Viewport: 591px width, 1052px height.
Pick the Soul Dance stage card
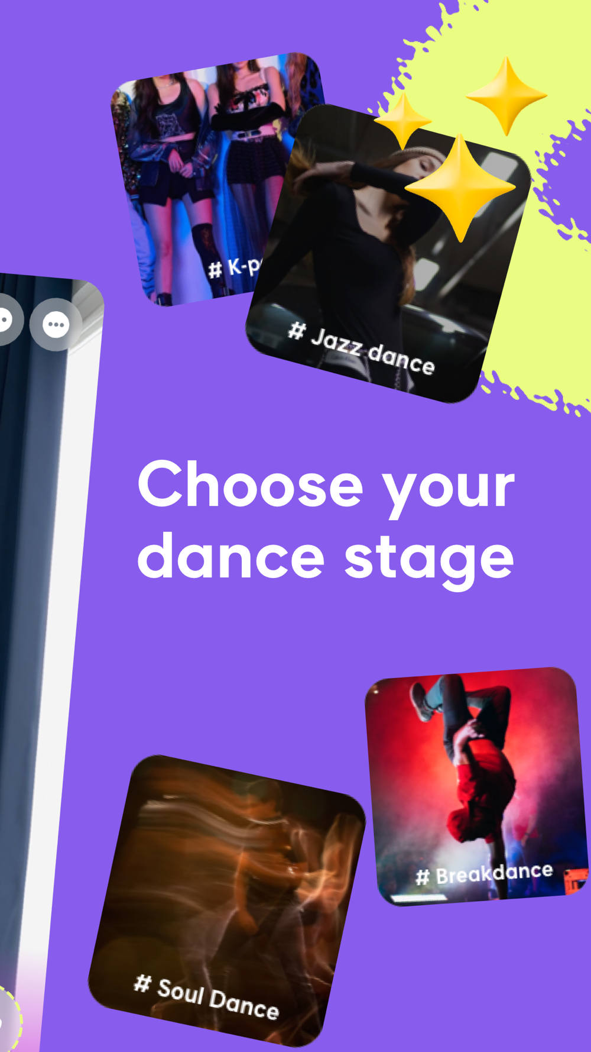click(226, 901)
